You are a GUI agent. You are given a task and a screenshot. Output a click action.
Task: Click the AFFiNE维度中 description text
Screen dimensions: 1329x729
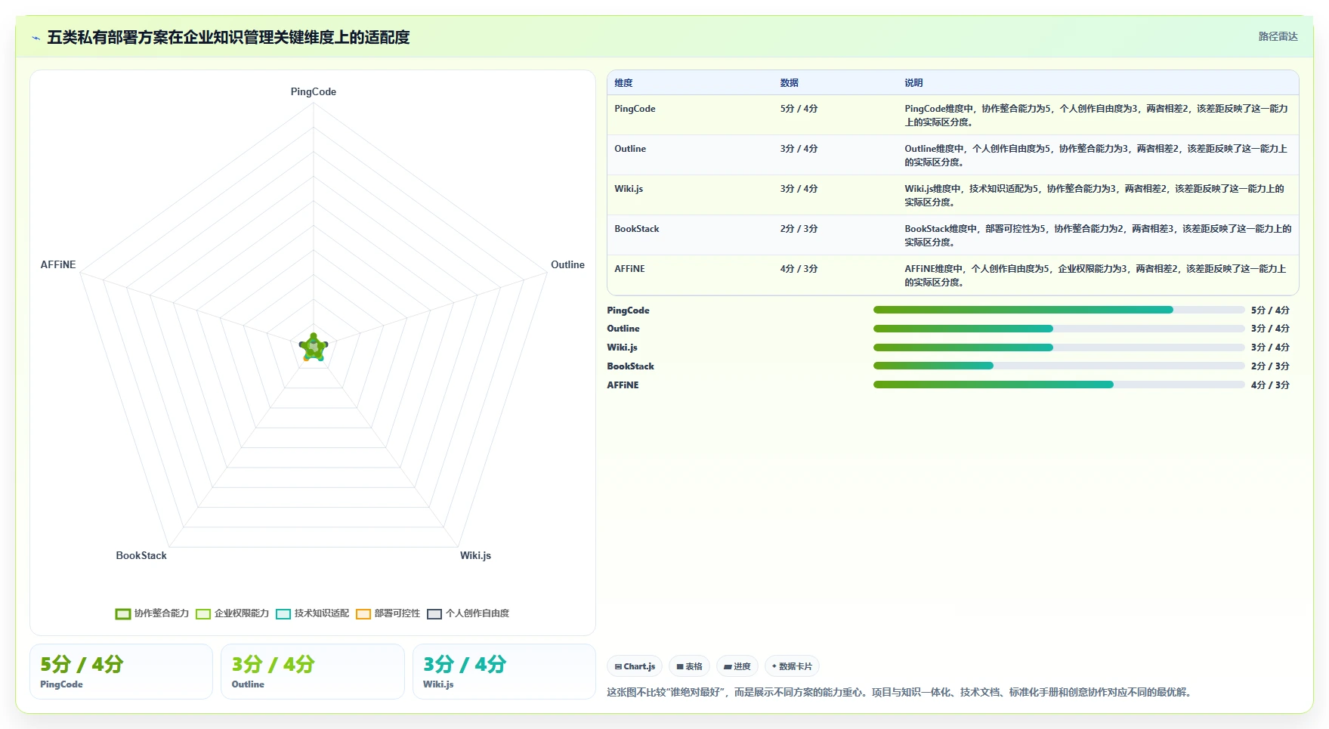click(x=1096, y=276)
